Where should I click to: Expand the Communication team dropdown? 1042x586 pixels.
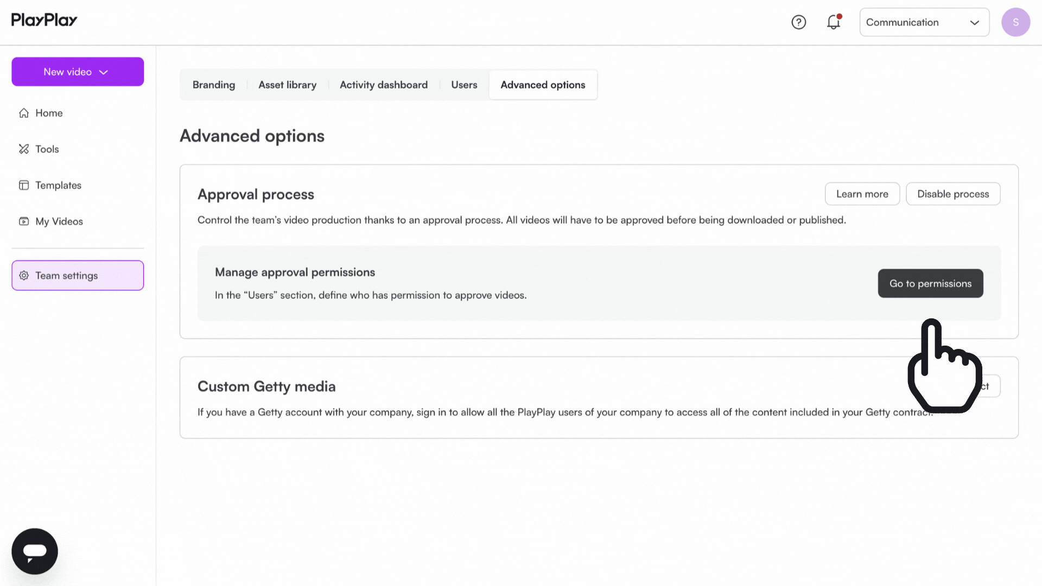pyautogui.click(x=924, y=22)
